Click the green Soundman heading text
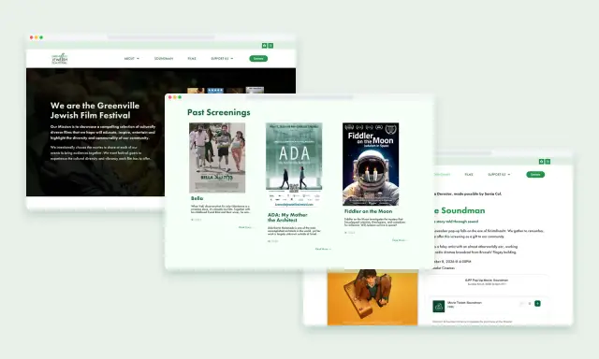599x359 pixels. click(460, 210)
